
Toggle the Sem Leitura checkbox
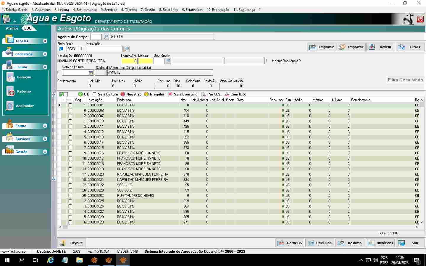94,94
